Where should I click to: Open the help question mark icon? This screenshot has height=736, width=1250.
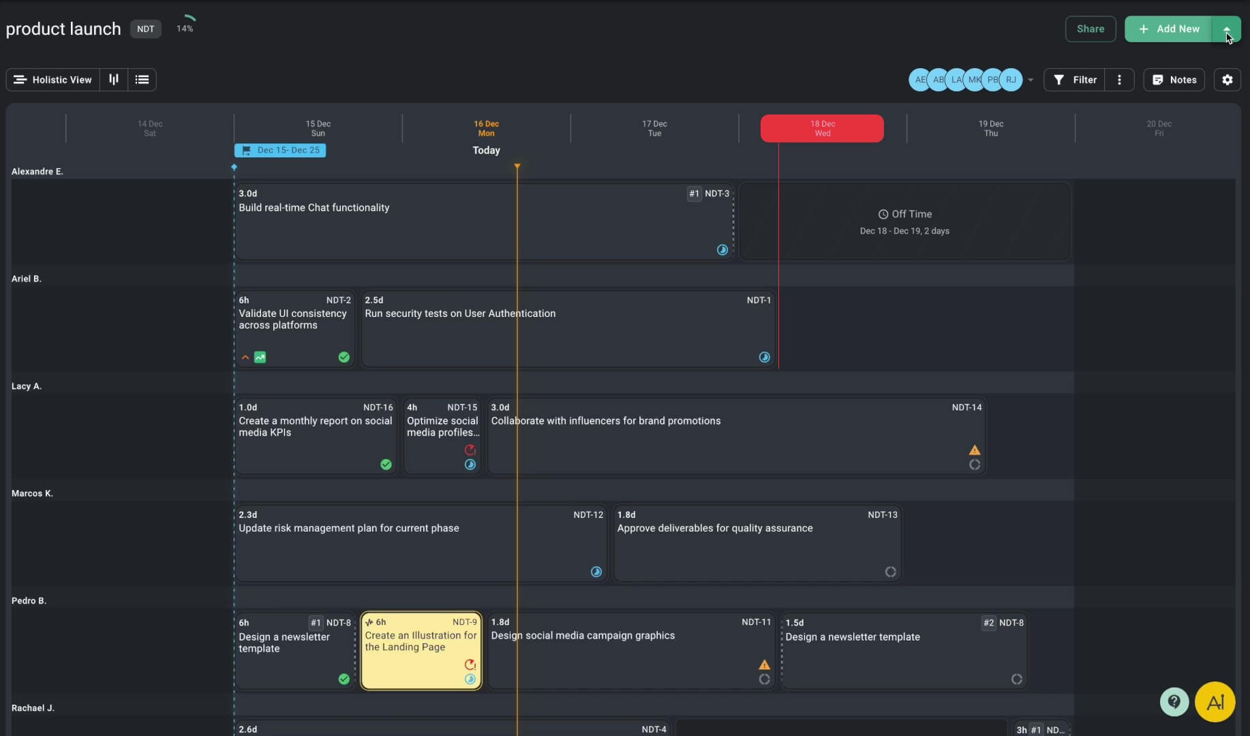click(1174, 701)
